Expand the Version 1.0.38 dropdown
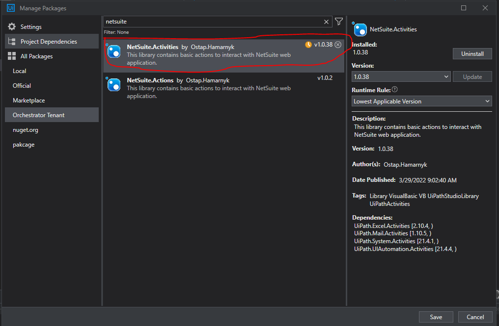The image size is (499, 326). [x=401, y=76]
